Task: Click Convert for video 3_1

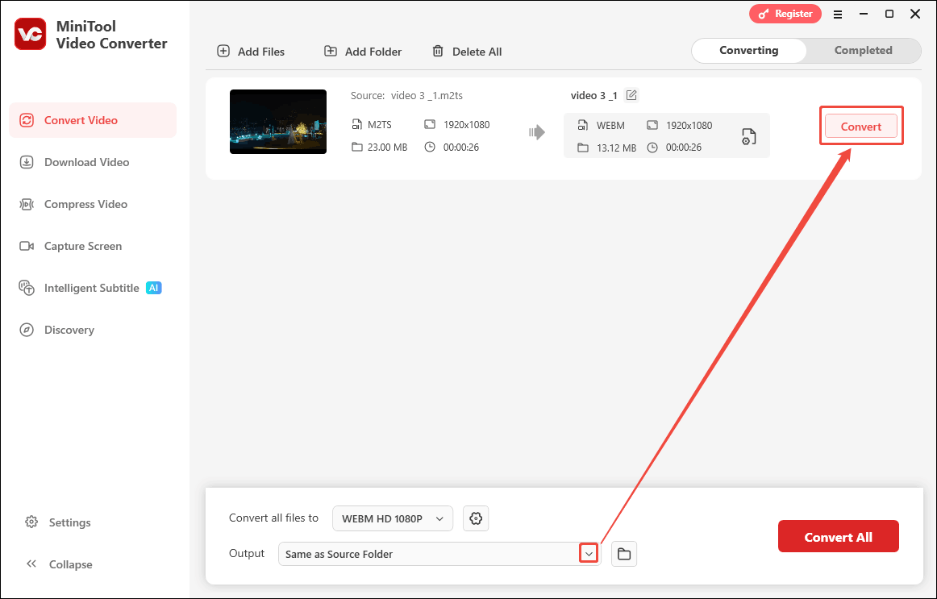Action: (860, 126)
